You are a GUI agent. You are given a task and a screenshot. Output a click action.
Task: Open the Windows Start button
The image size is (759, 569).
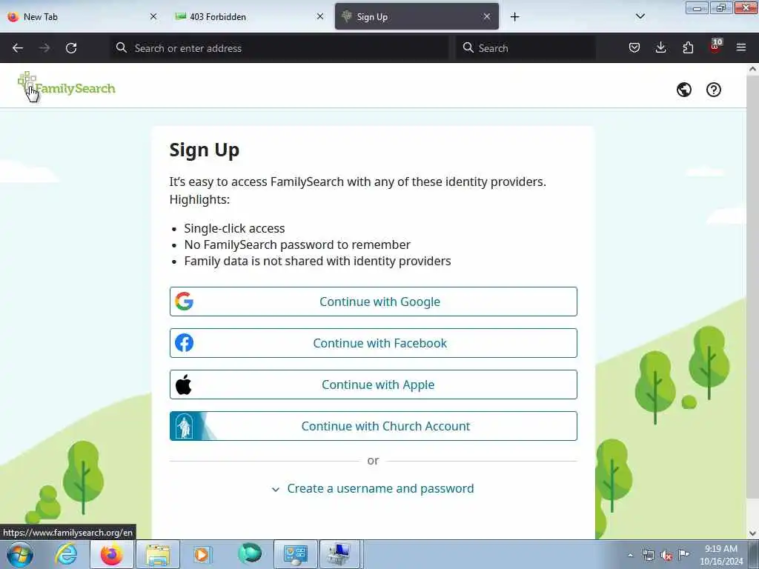click(x=20, y=554)
